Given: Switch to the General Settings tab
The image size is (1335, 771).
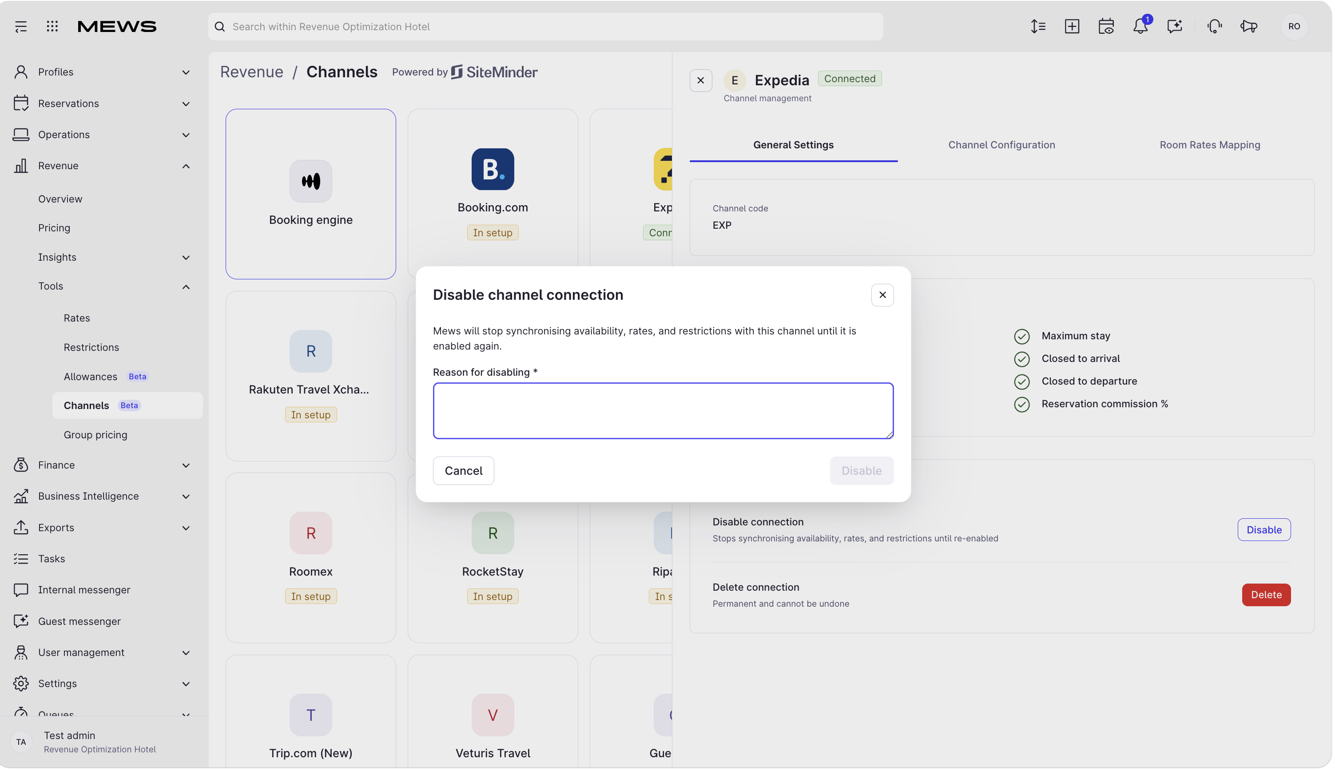Looking at the screenshot, I should [793, 145].
